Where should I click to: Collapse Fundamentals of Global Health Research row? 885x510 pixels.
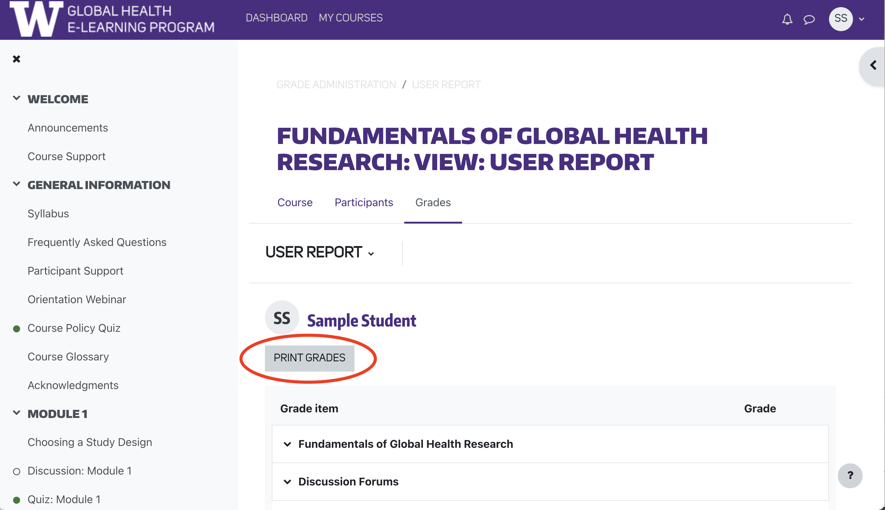(x=287, y=444)
